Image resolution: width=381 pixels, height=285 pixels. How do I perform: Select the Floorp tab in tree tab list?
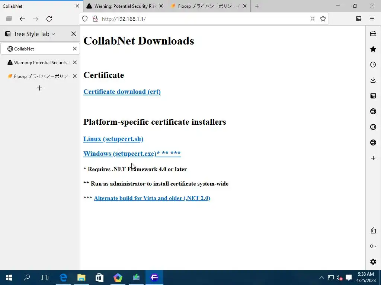[x=40, y=76]
